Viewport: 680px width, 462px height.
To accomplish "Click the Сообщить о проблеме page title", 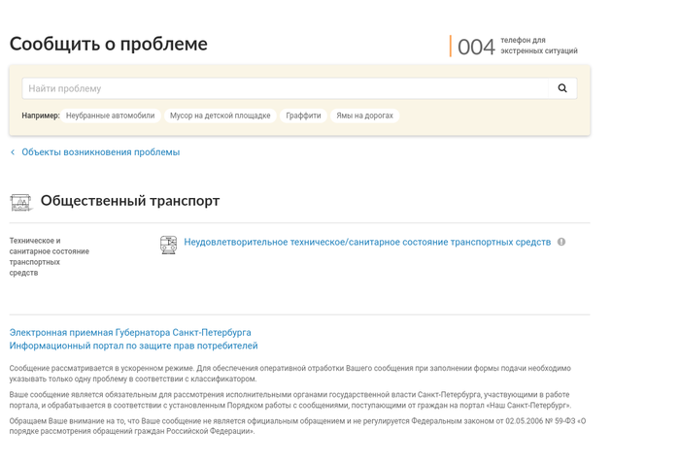I will (109, 44).
